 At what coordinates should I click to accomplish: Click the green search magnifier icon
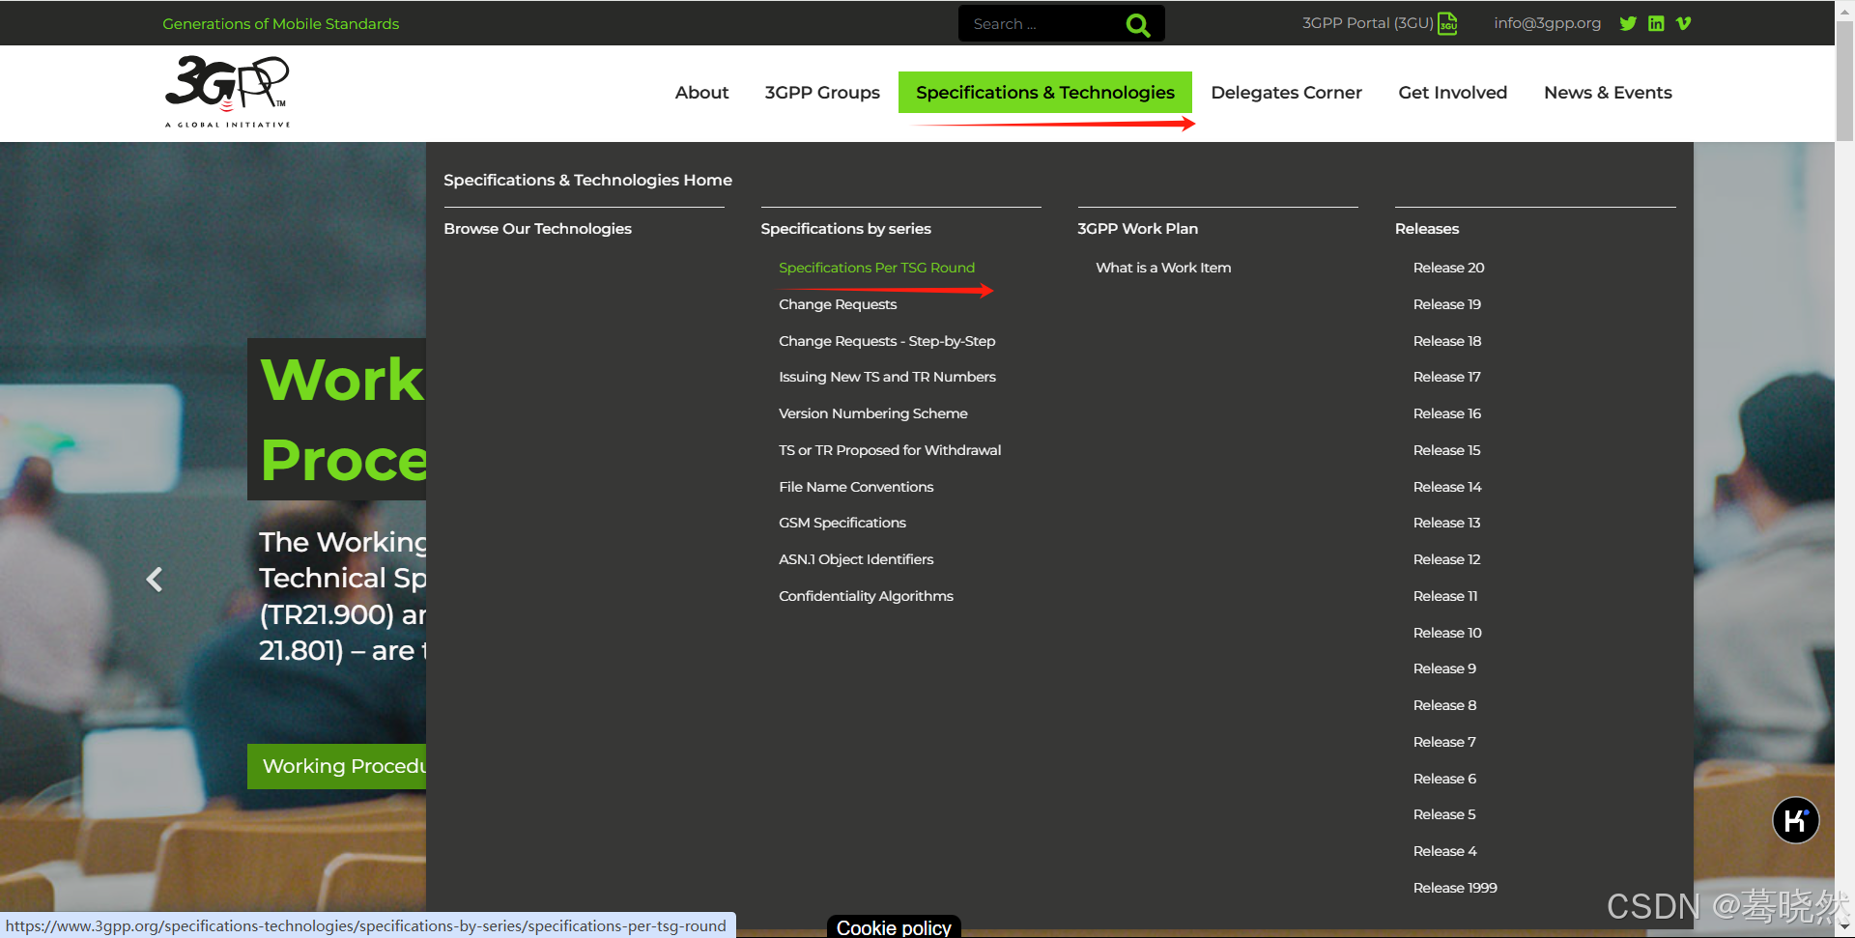tap(1138, 24)
